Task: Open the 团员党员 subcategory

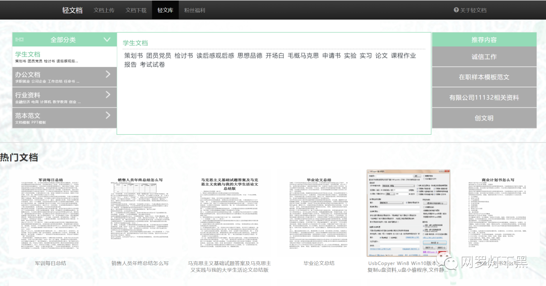Action: click(x=158, y=55)
